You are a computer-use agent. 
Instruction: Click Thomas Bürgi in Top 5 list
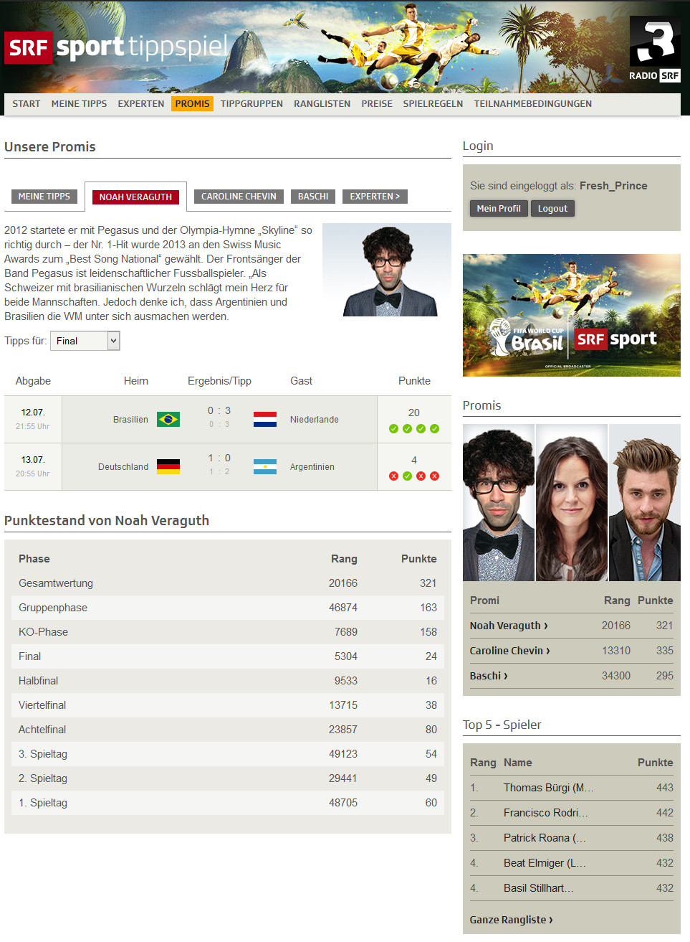tap(549, 788)
